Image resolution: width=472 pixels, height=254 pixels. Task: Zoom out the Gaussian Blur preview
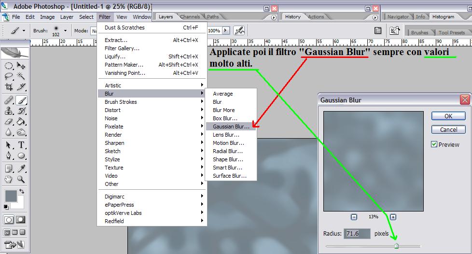[x=354, y=217]
